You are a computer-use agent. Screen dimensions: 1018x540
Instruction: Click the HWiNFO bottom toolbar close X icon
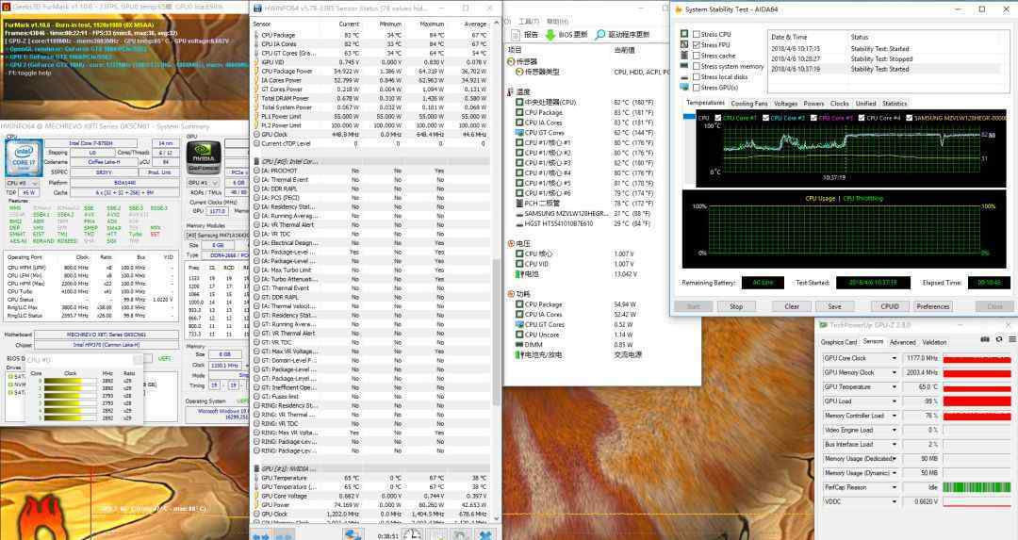(484, 535)
